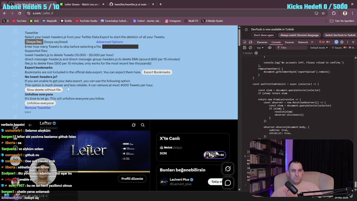Open DevTools three-dot customize menu
This screenshot has height=201, width=357.
tap(348, 42)
